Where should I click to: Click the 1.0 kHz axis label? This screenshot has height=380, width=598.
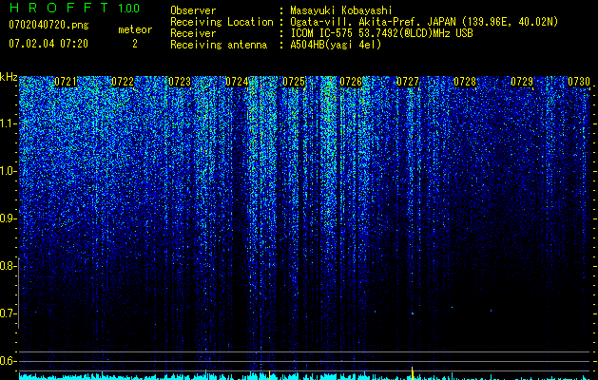(7, 171)
